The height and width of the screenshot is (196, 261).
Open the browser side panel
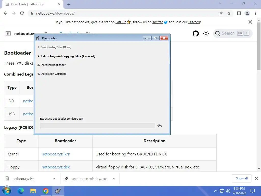coord(239,13)
